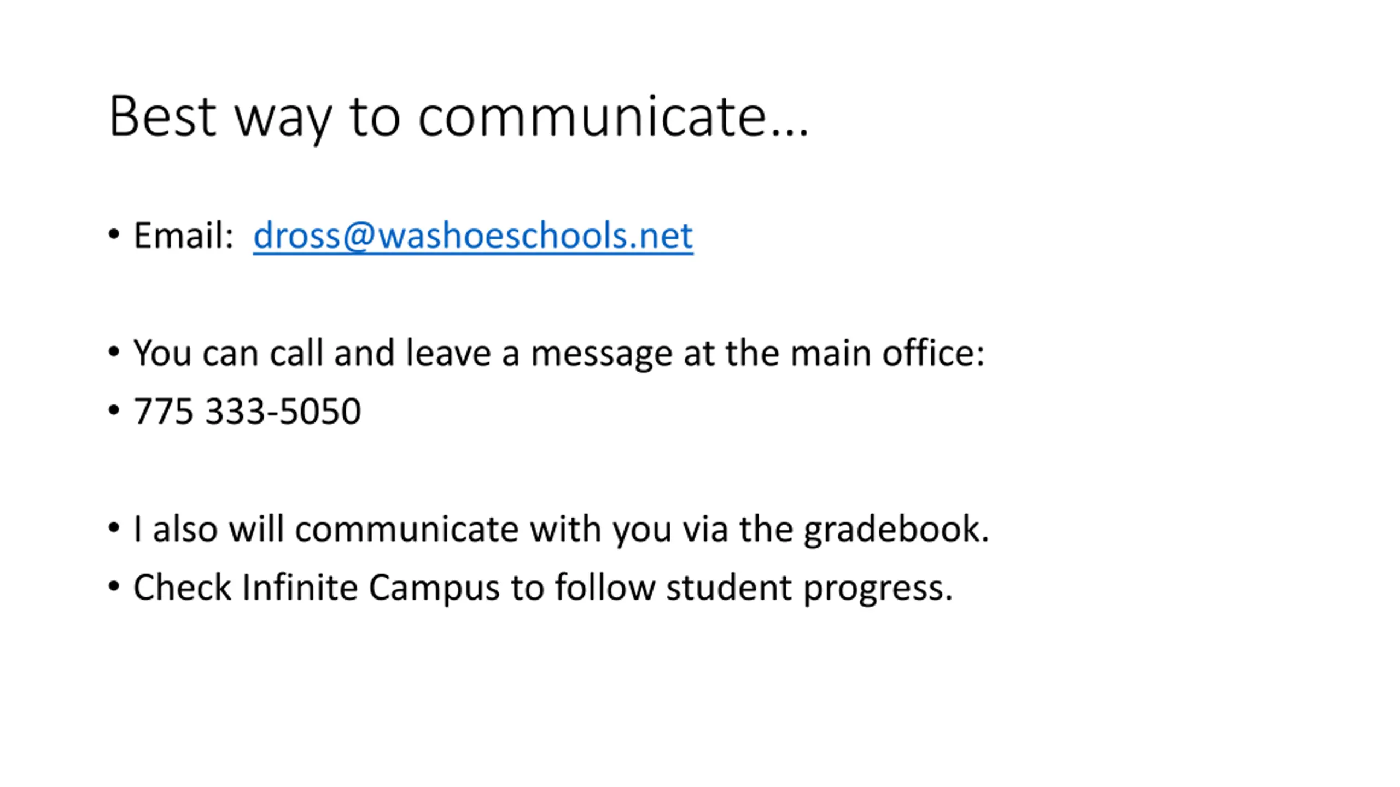Viewport: 1400px width, 787px height.
Task: Click the words 'student progress.'
Action: tap(809, 588)
